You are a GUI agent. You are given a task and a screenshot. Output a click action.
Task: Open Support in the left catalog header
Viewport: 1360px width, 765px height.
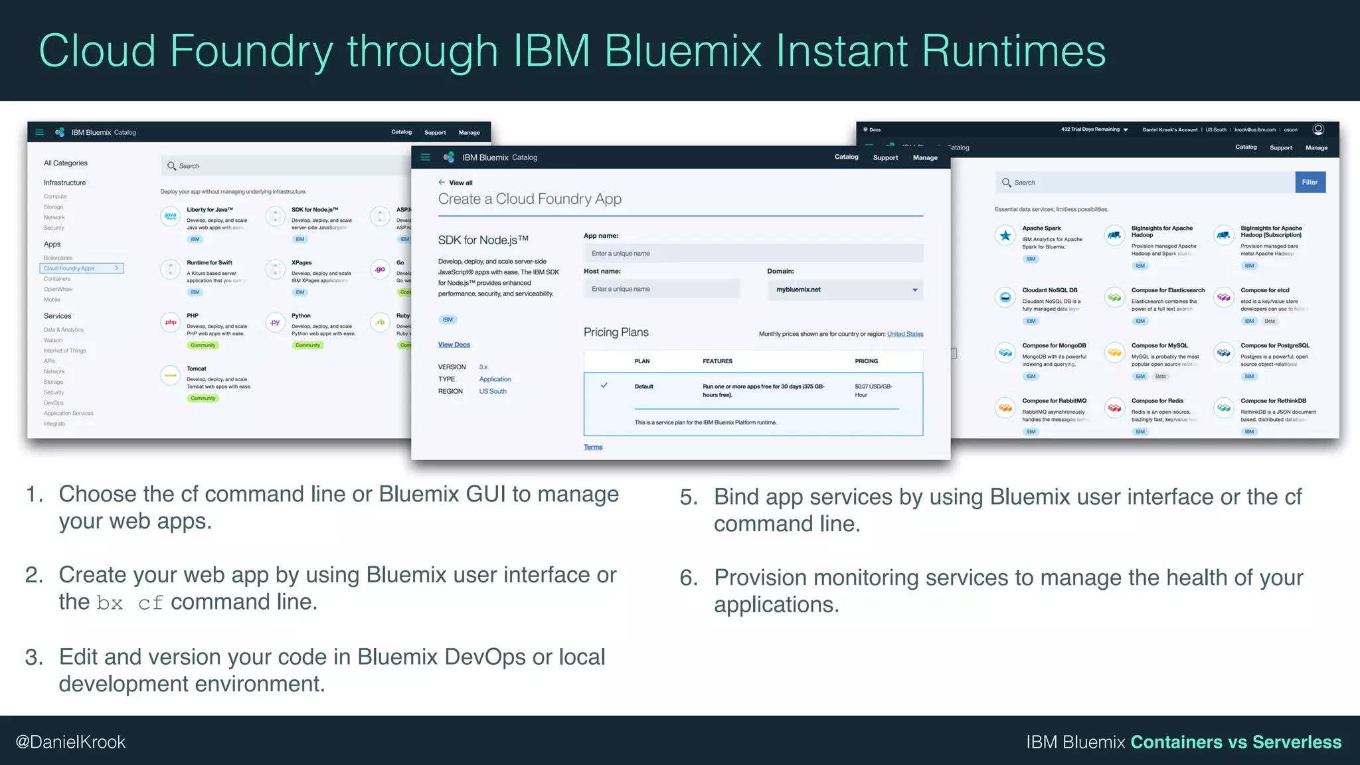(435, 133)
